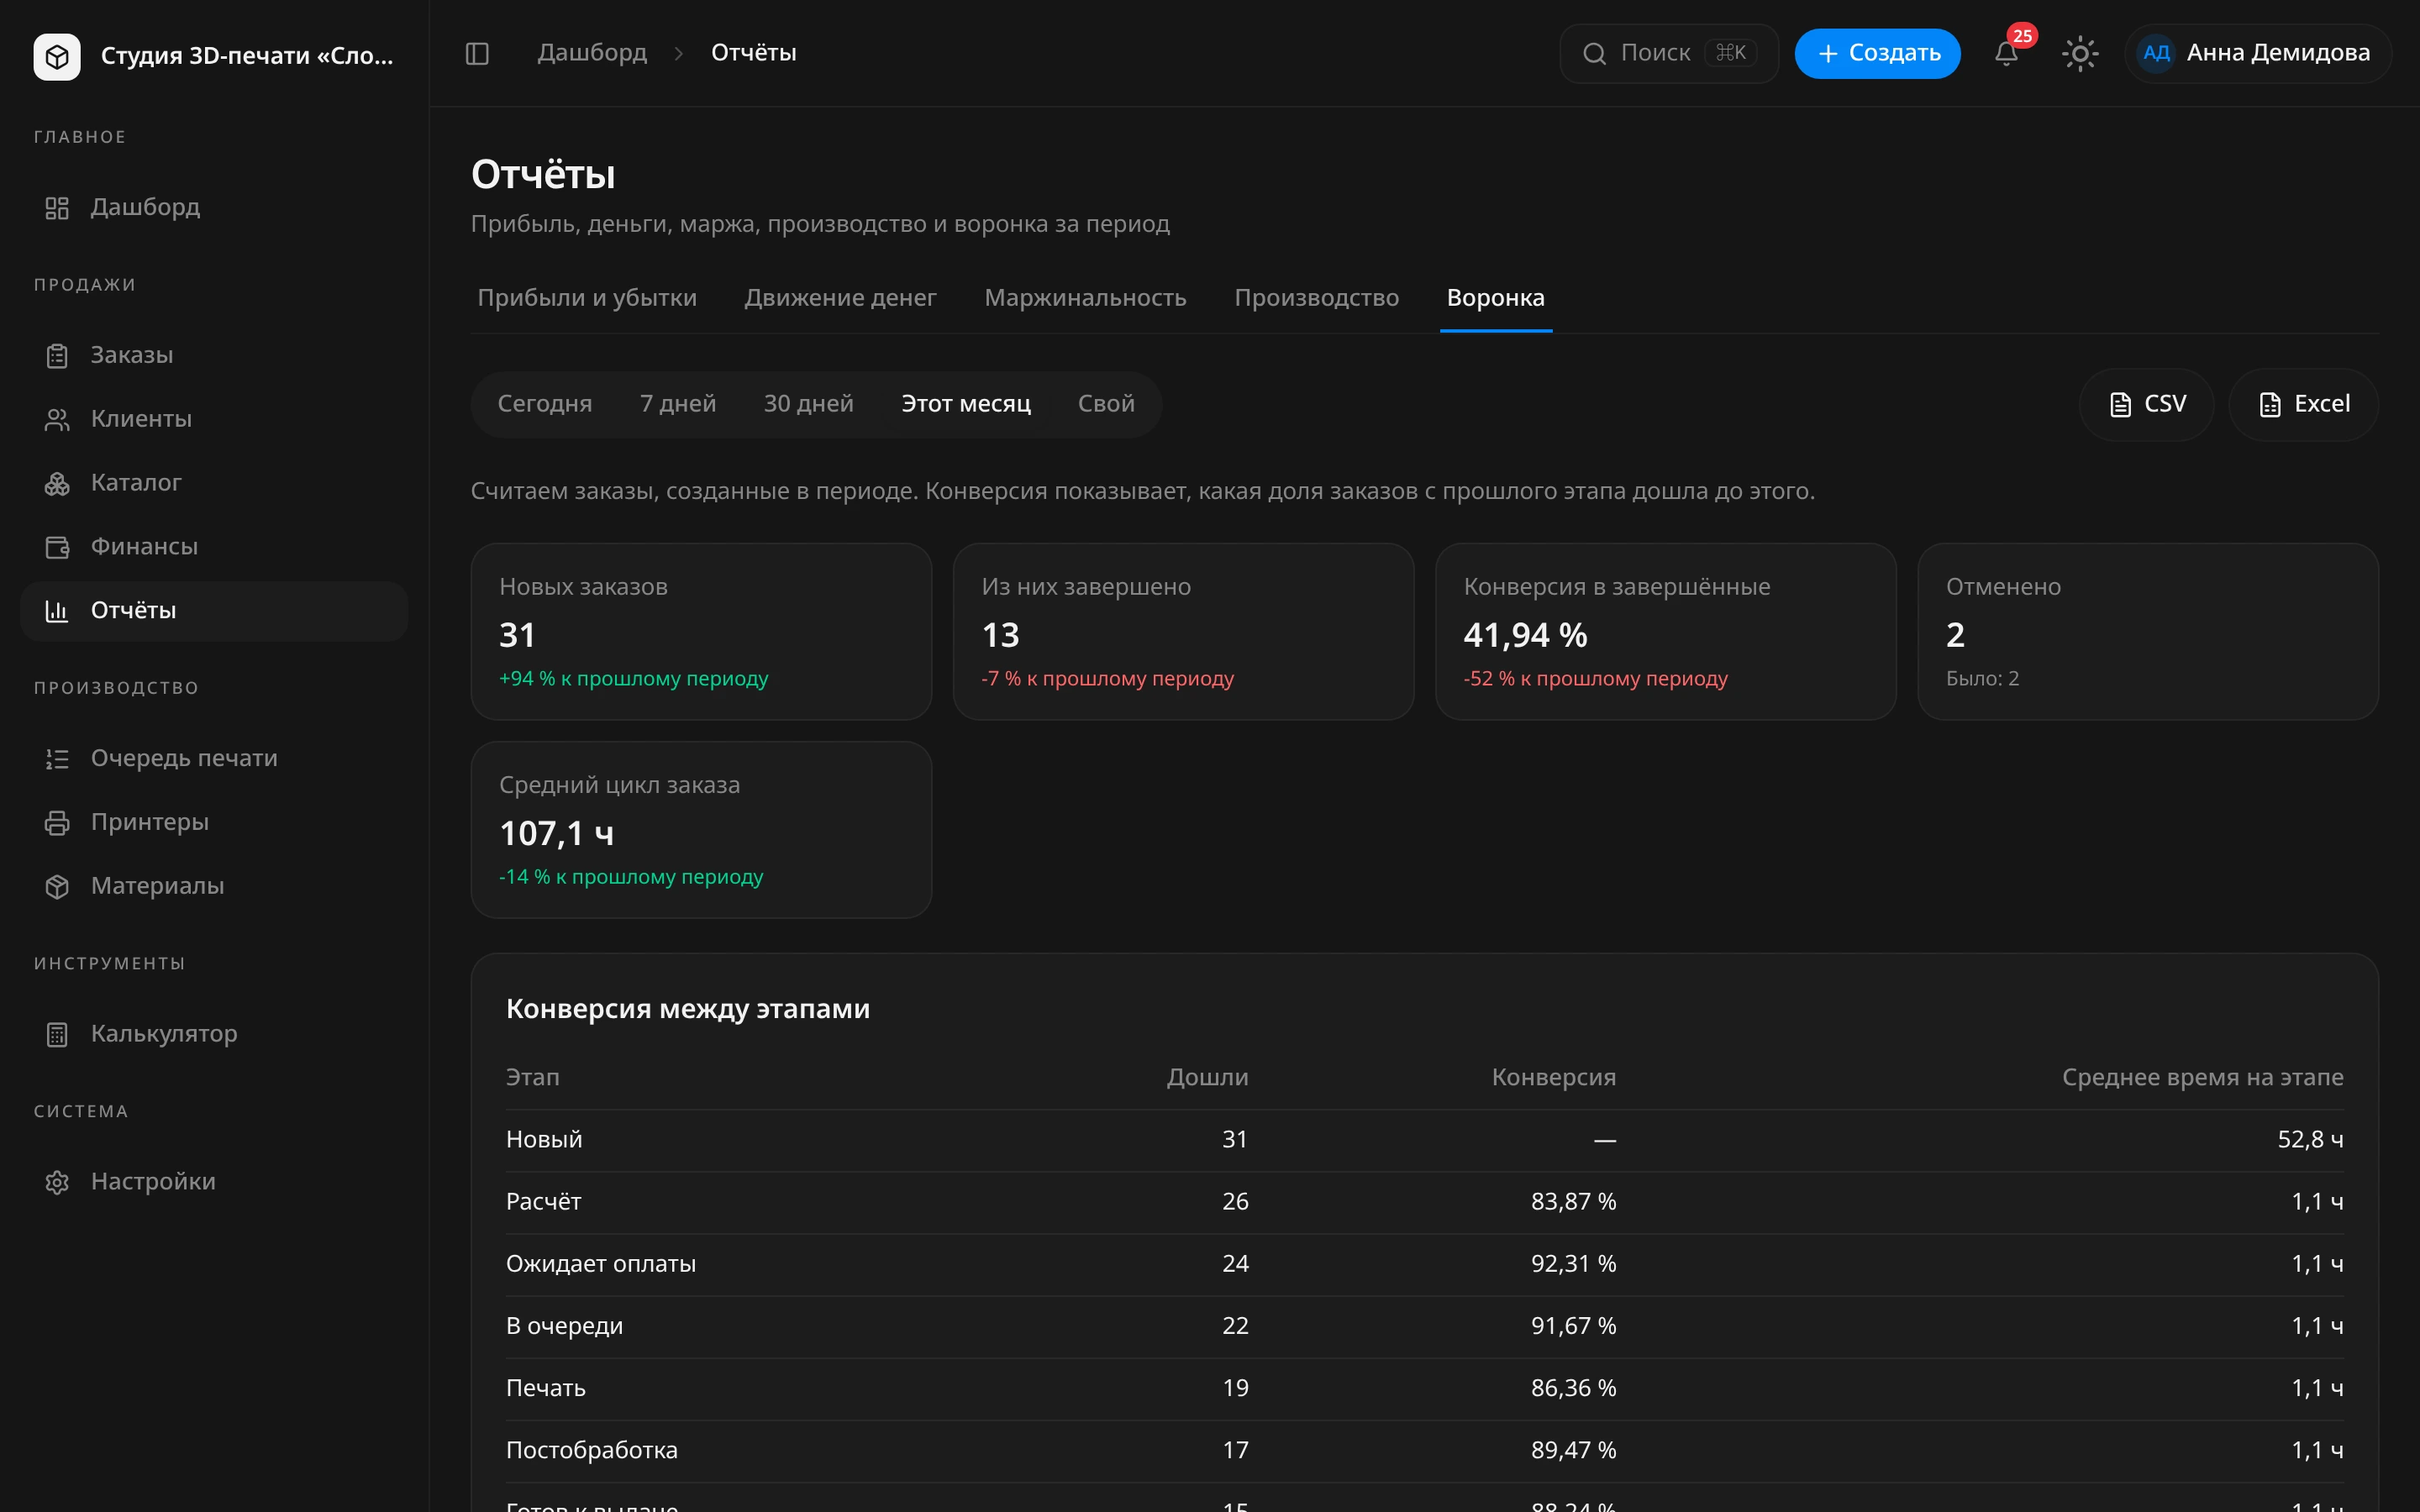Screen dimensions: 2420x1512
Task: Open Анна Демидова profile menu
Action: pyautogui.click(x=2257, y=53)
